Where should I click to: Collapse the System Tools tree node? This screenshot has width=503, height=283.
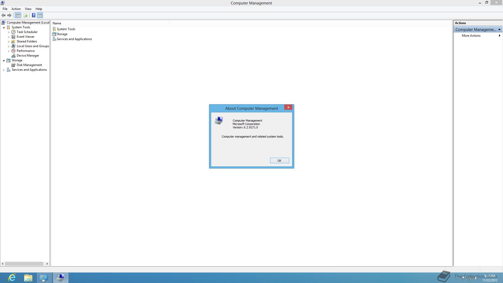click(4, 28)
